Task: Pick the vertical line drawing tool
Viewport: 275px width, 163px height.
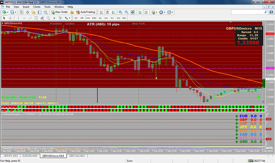Action: [18, 18]
